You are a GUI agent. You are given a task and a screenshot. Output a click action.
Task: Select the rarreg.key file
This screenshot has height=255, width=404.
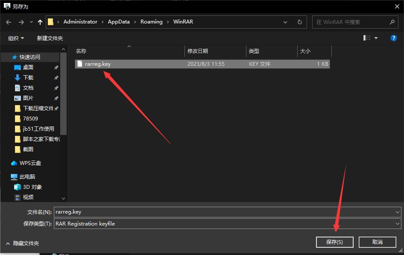click(x=202, y=64)
